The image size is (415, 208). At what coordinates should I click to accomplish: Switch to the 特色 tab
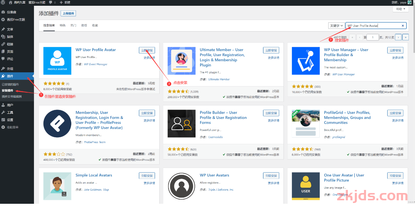62,26
